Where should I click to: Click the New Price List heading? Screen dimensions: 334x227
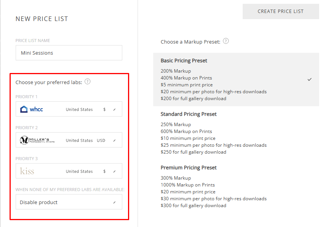42,19
